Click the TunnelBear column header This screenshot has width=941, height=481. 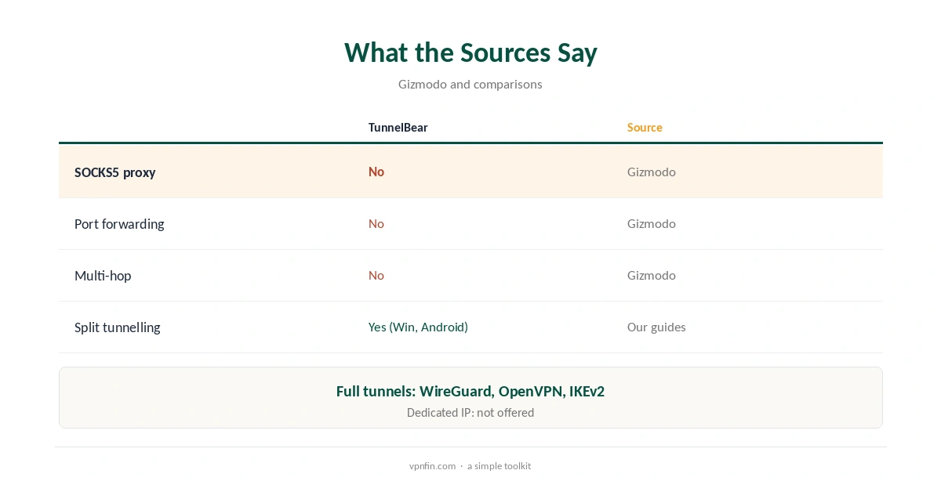[x=398, y=127]
